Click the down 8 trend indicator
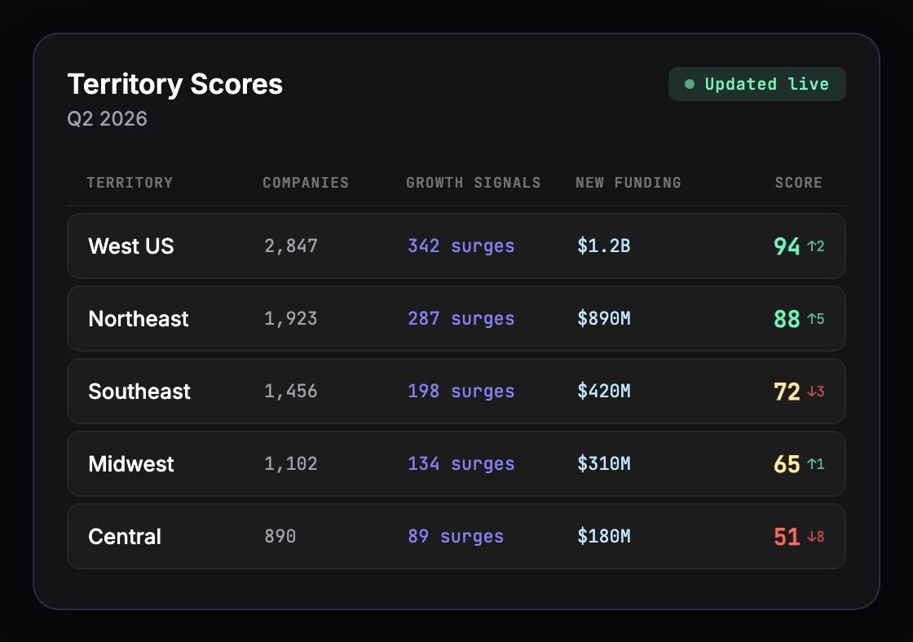913x642 pixels. point(816,537)
